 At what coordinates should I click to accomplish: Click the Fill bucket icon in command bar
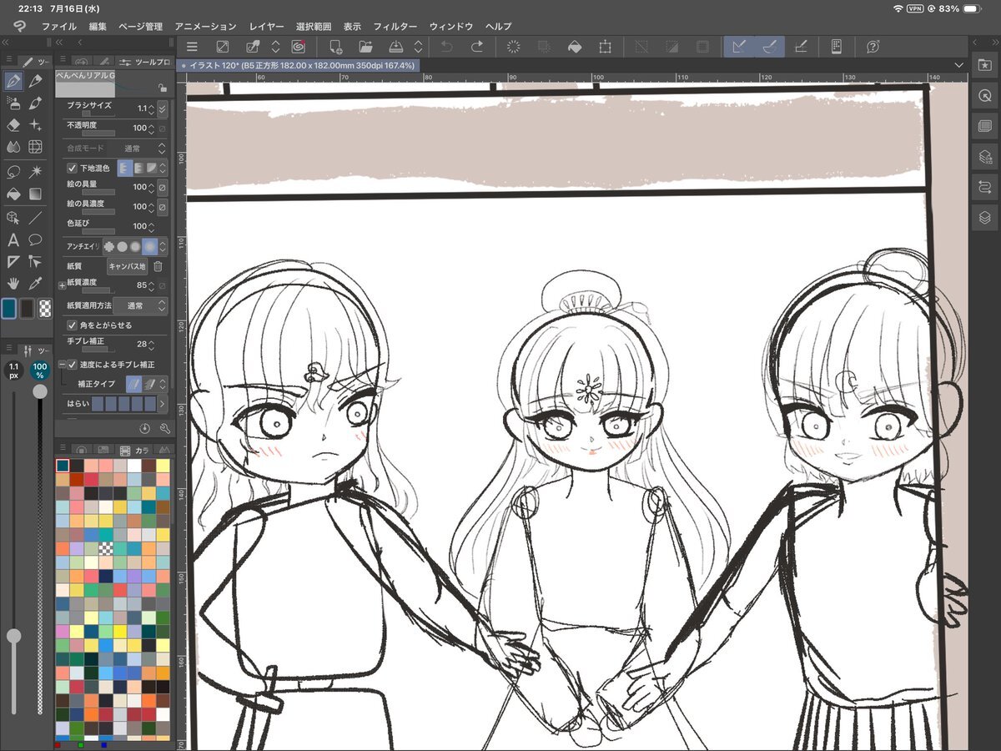point(574,47)
